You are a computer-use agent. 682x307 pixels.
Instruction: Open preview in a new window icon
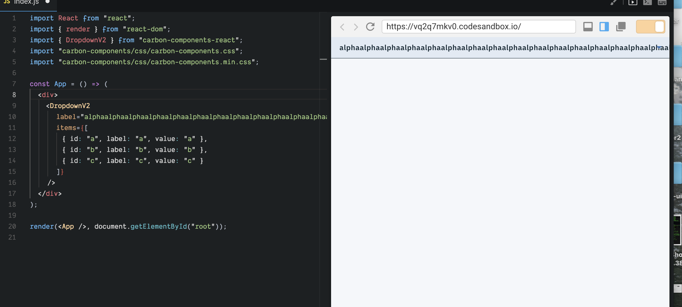[621, 26]
